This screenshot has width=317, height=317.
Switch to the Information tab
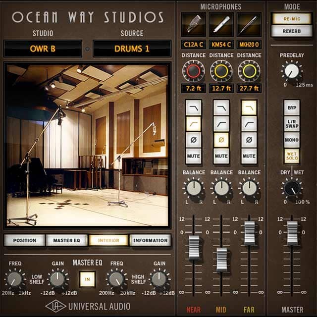pyautogui.click(x=150, y=240)
